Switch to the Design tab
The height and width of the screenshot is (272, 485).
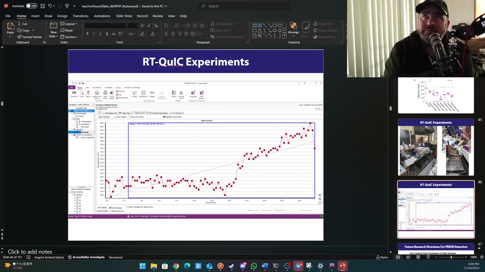pos(62,16)
